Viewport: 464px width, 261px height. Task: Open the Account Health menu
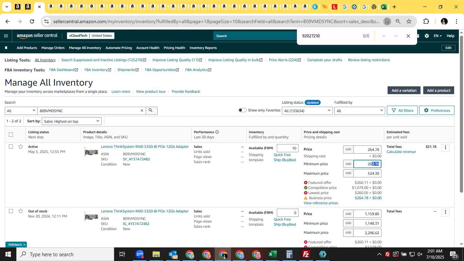tap(148, 48)
